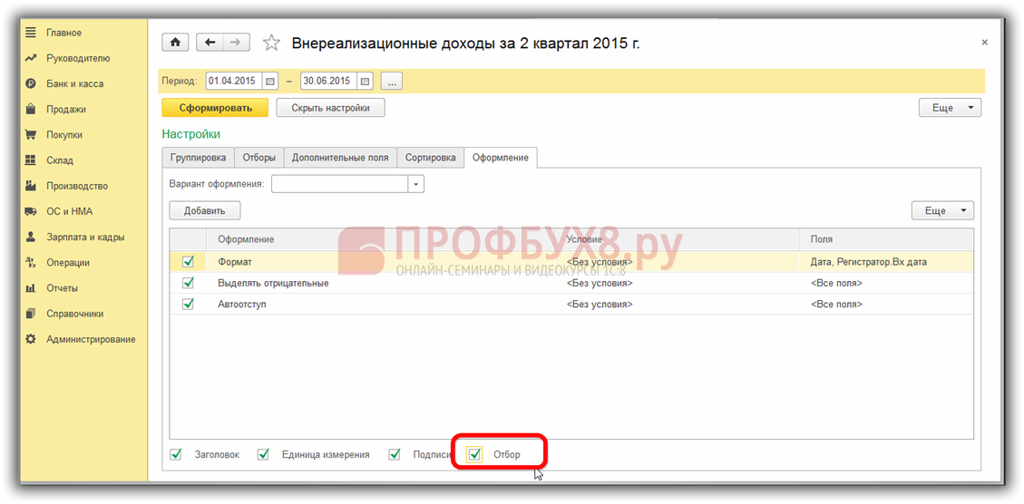The width and height of the screenshot is (1024, 504).
Task: Expand the Вариант оформления dropdown
Action: (416, 184)
